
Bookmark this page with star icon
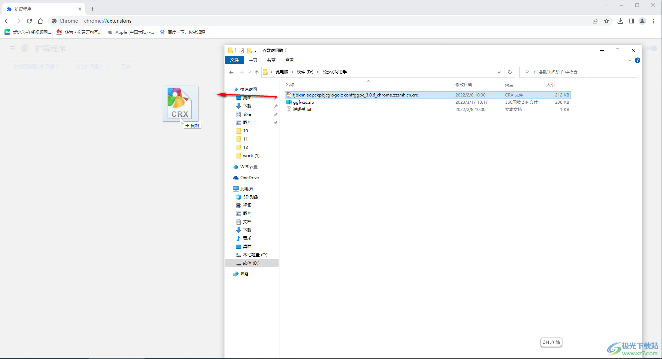(x=606, y=21)
